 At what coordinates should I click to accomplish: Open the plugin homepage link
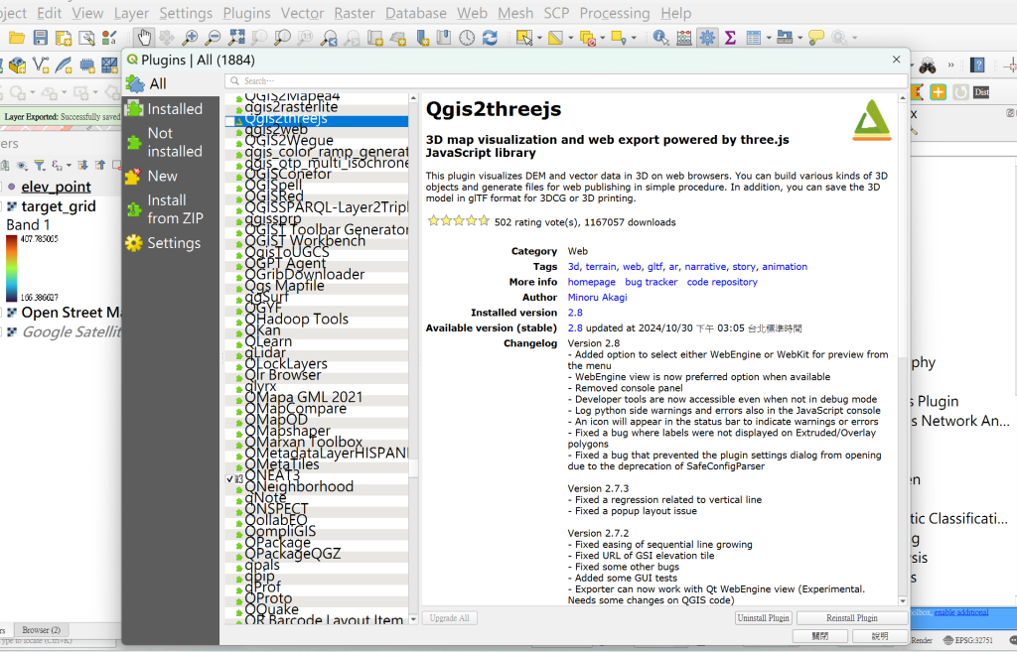tap(592, 282)
